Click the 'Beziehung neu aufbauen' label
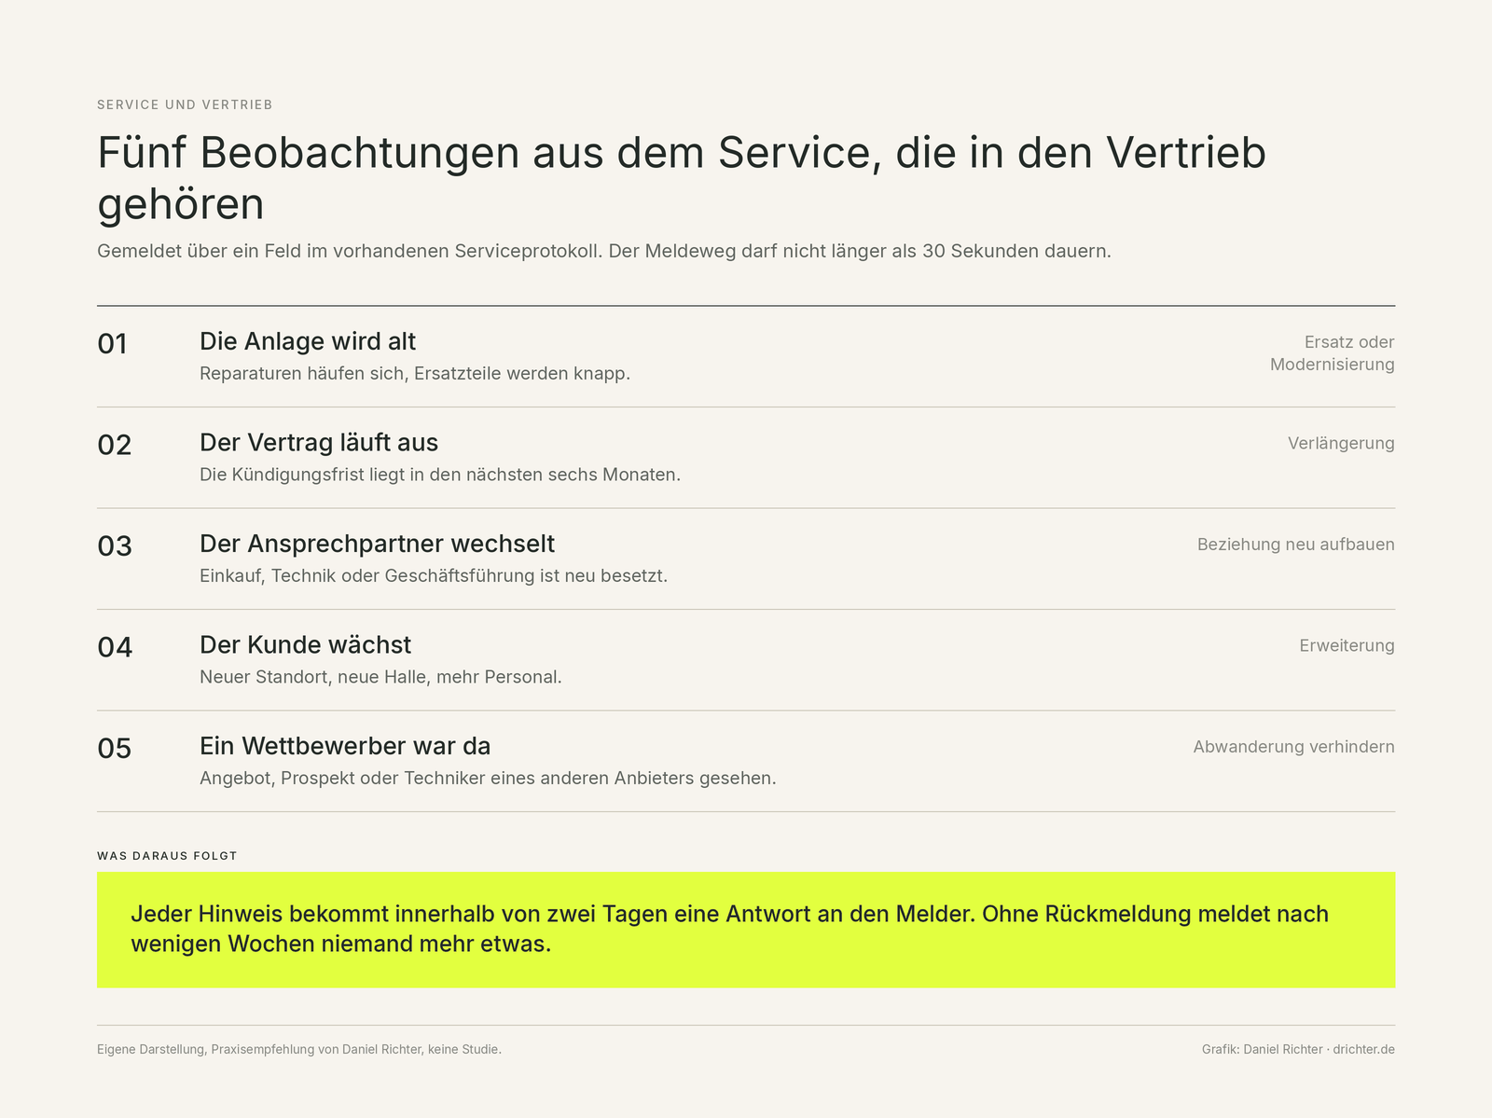The height and width of the screenshot is (1118, 1492). point(1296,545)
